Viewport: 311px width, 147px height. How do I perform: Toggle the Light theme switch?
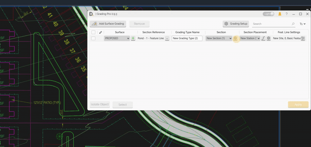tap(268, 14)
